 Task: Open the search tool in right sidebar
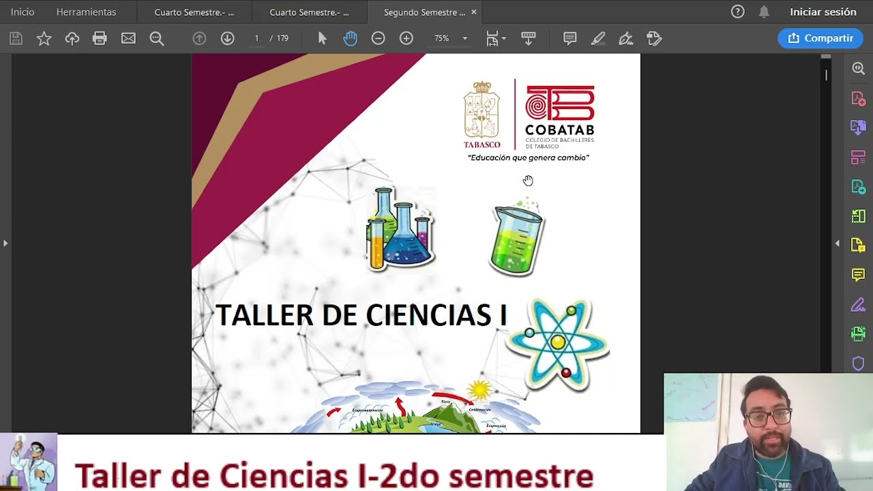coord(859,69)
